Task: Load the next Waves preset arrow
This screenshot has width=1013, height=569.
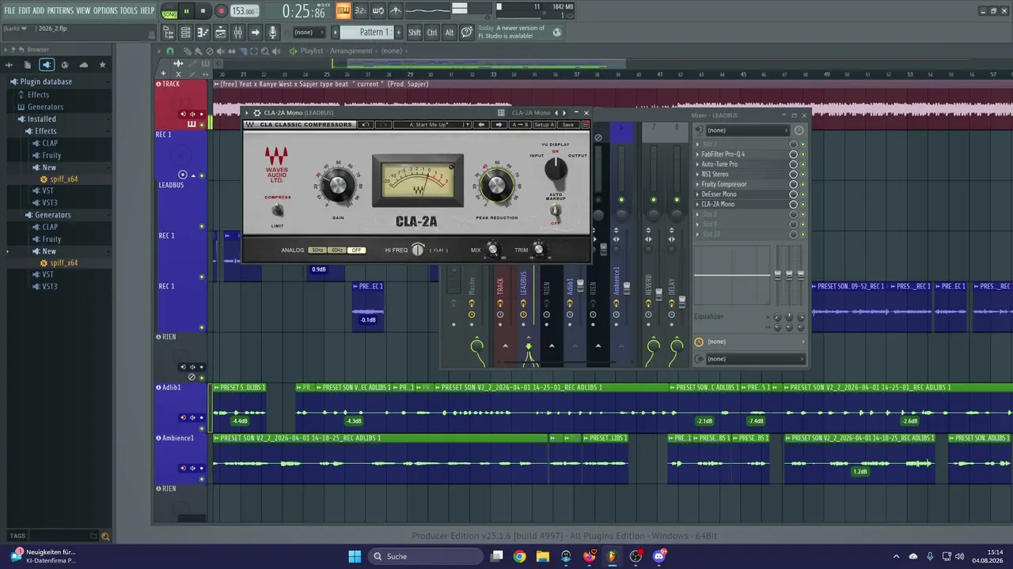Action: [x=499, y=125]
